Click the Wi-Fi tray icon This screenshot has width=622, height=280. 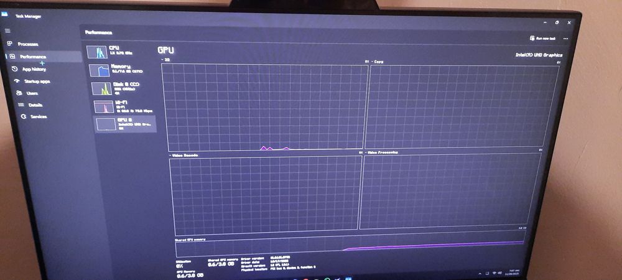[x=494, y=273]
